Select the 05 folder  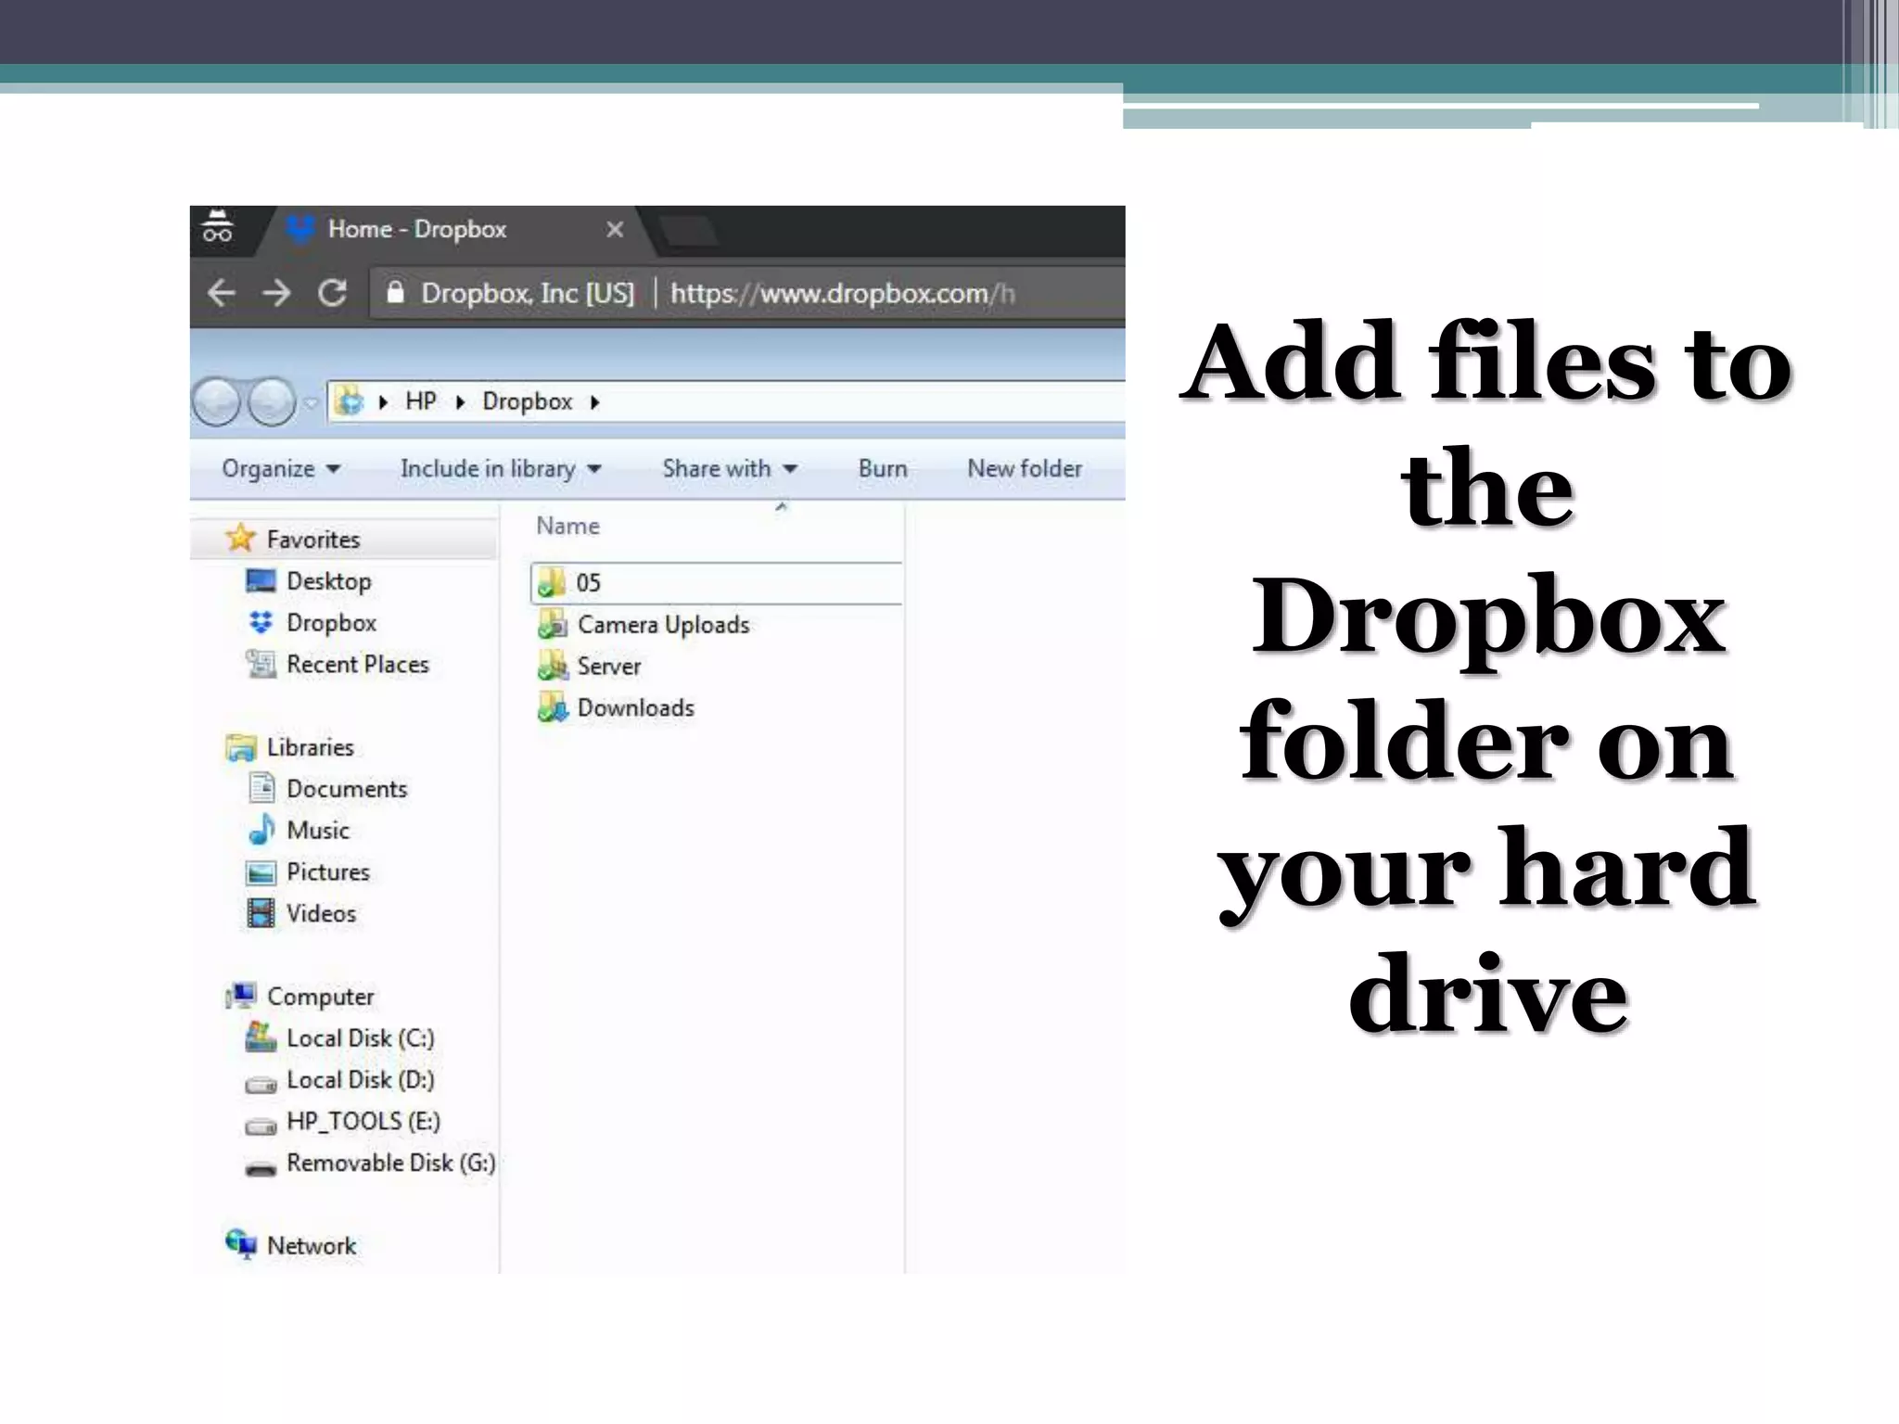tap(717, 583)
